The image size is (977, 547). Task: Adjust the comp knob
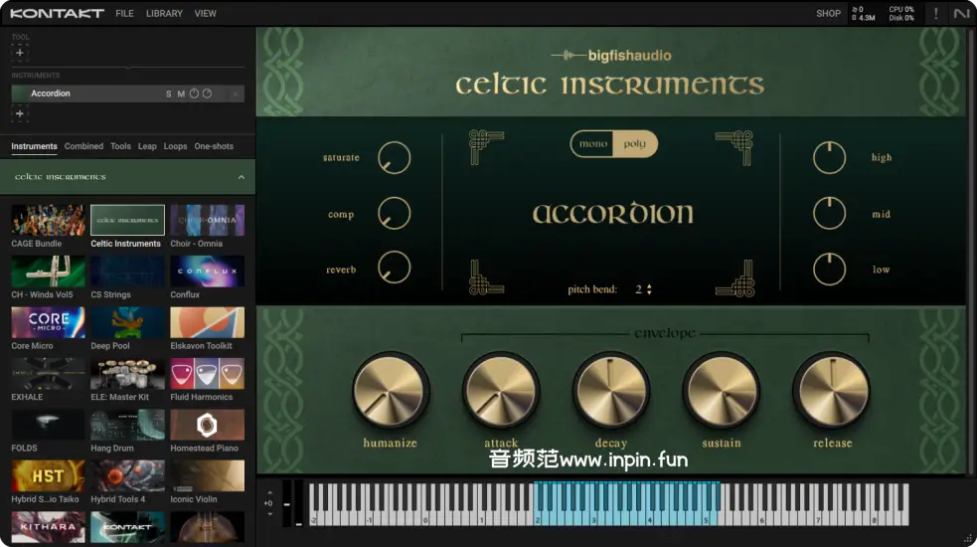click(395, 213)
